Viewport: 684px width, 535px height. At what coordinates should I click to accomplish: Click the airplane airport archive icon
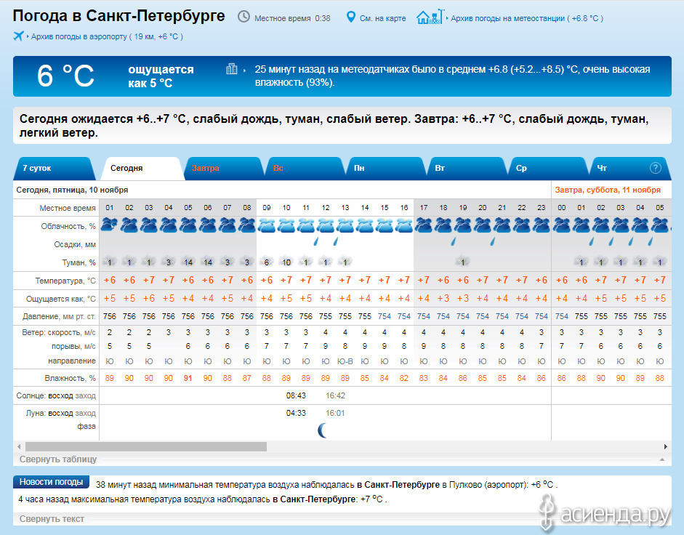tap(18, 36)
